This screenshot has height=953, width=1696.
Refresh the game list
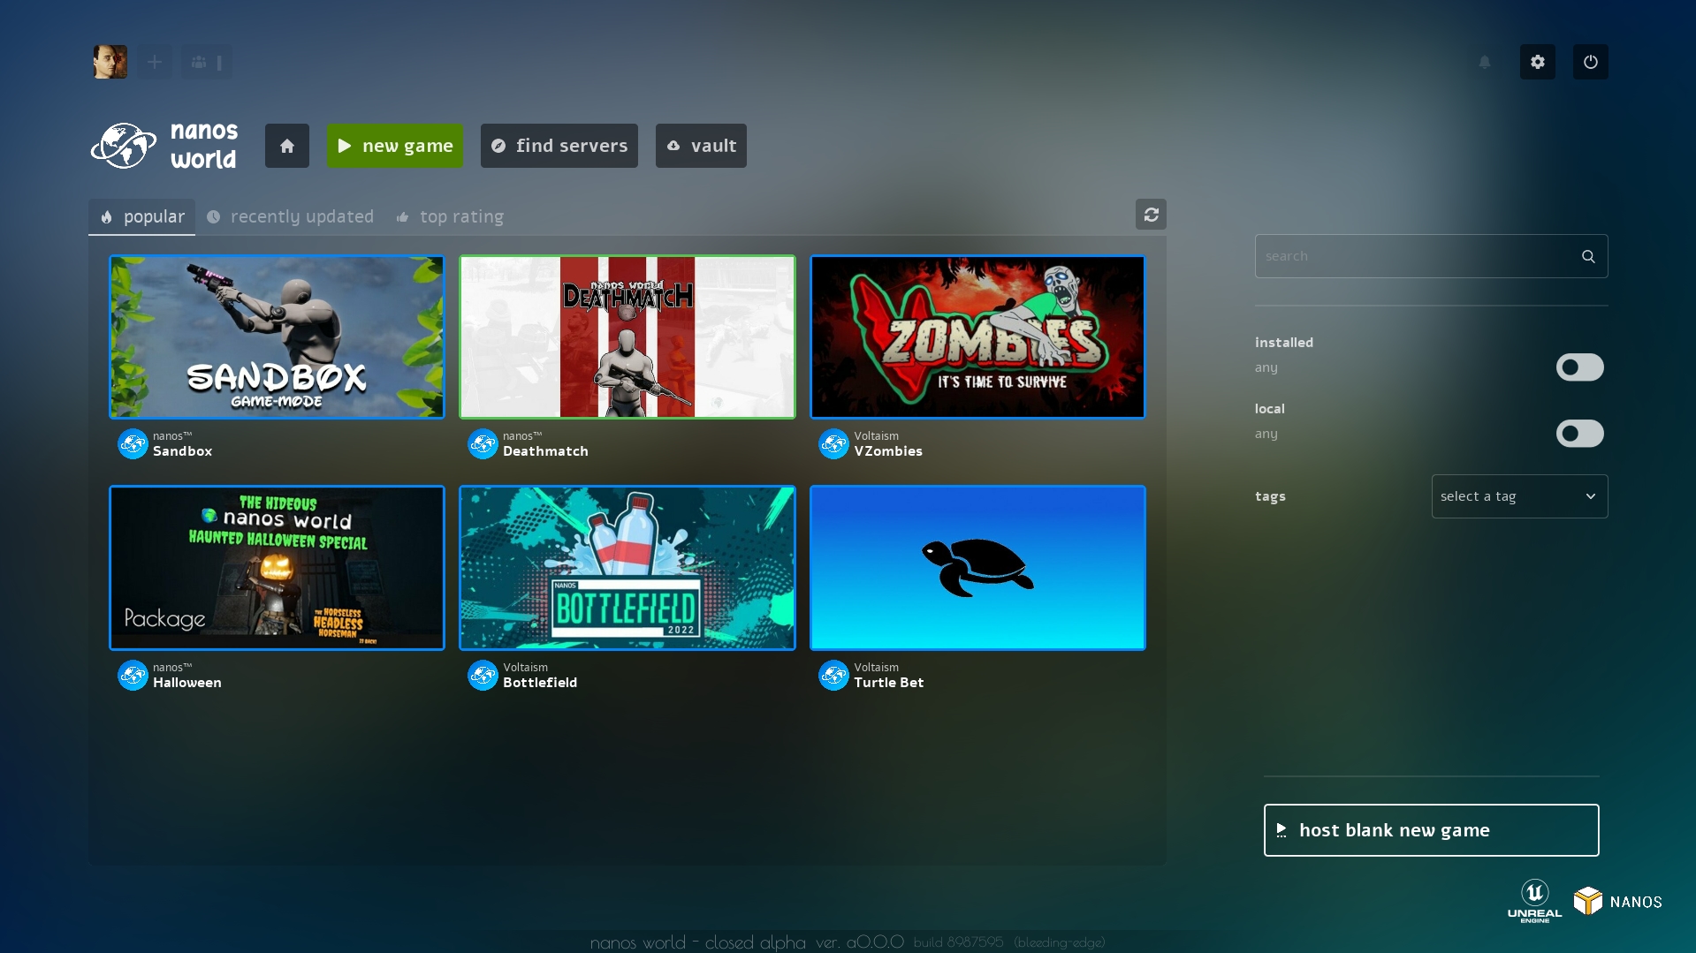tap(1151, 215)
